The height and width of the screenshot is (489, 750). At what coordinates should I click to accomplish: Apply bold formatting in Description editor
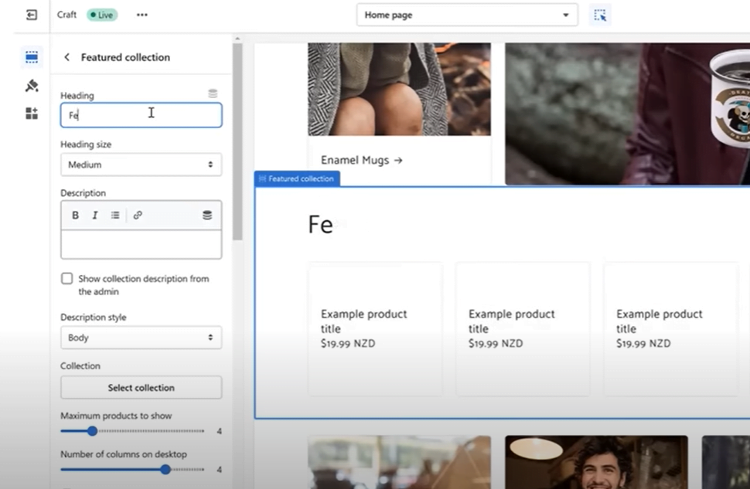click(x=75, y=216)
